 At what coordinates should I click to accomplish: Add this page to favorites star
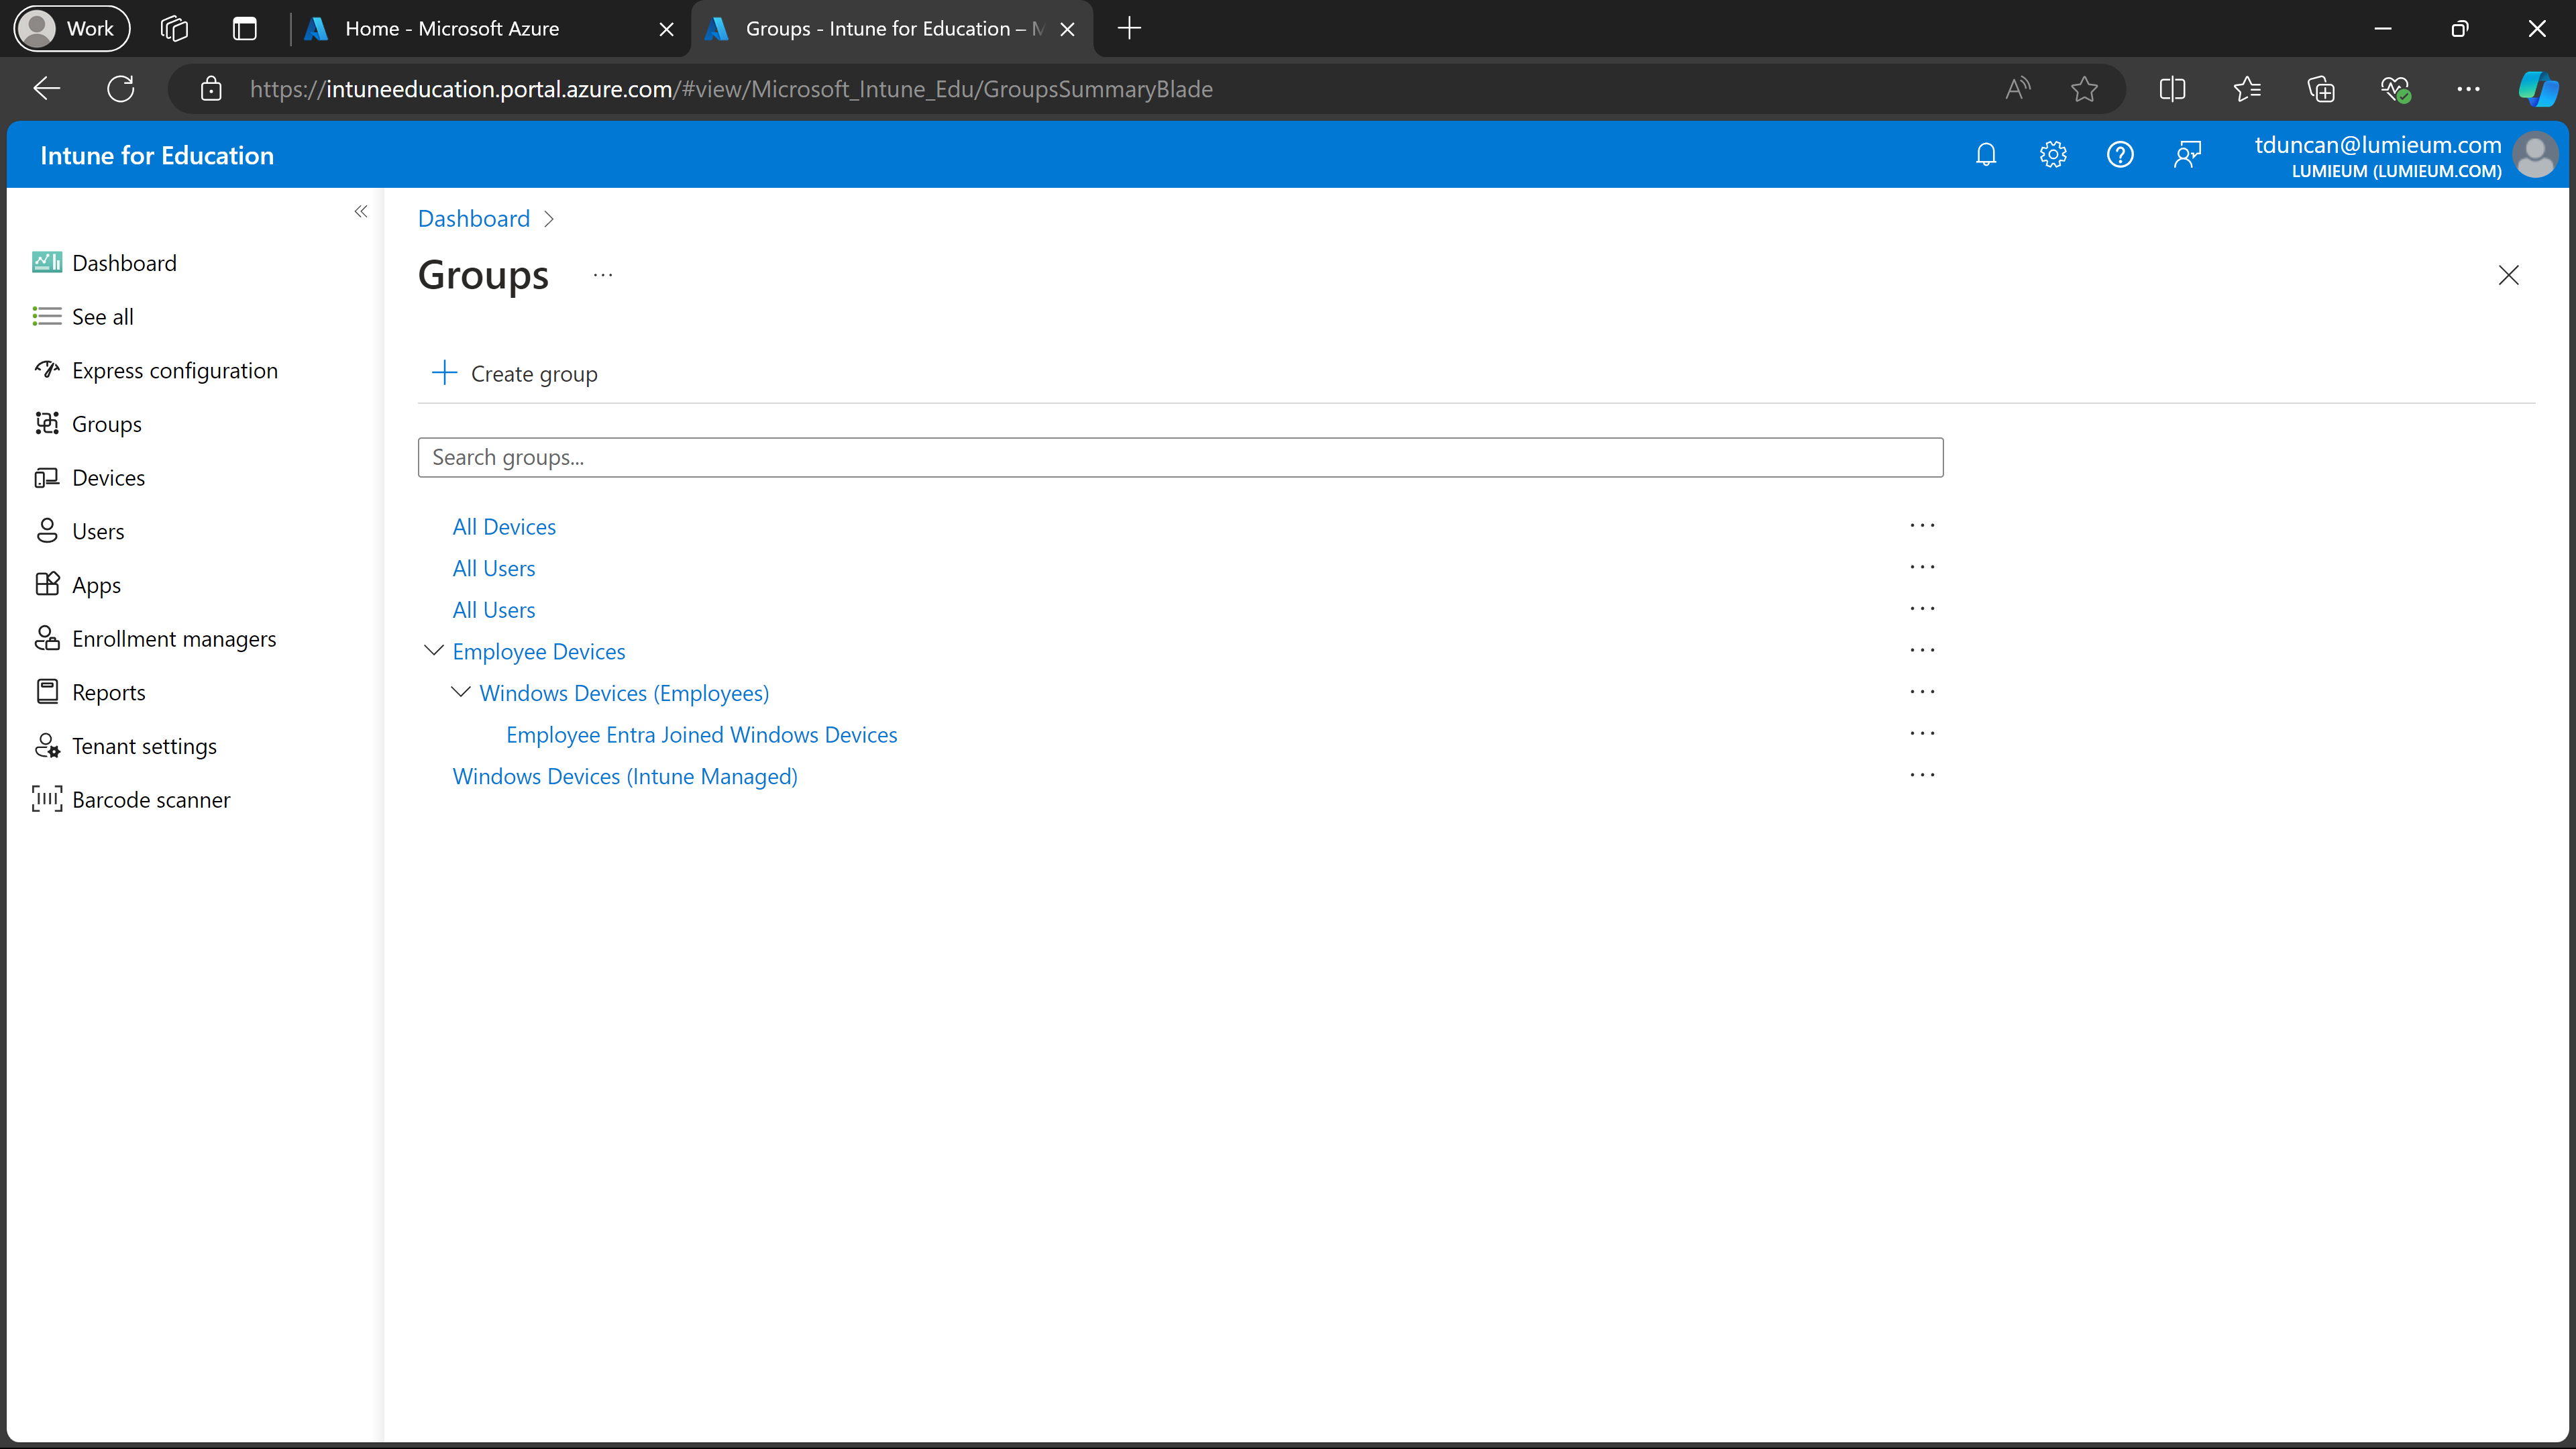[x=2084, y=89]
